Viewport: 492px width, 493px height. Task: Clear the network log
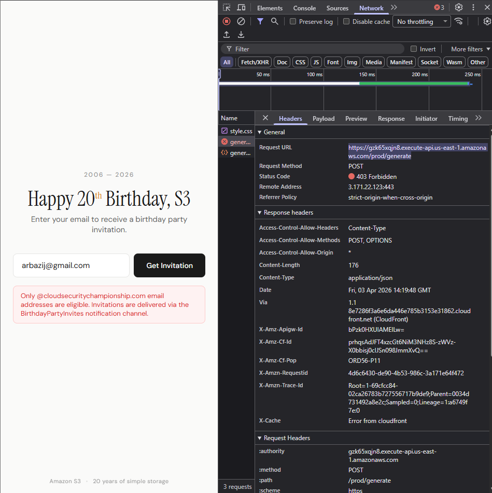point(241,21)
